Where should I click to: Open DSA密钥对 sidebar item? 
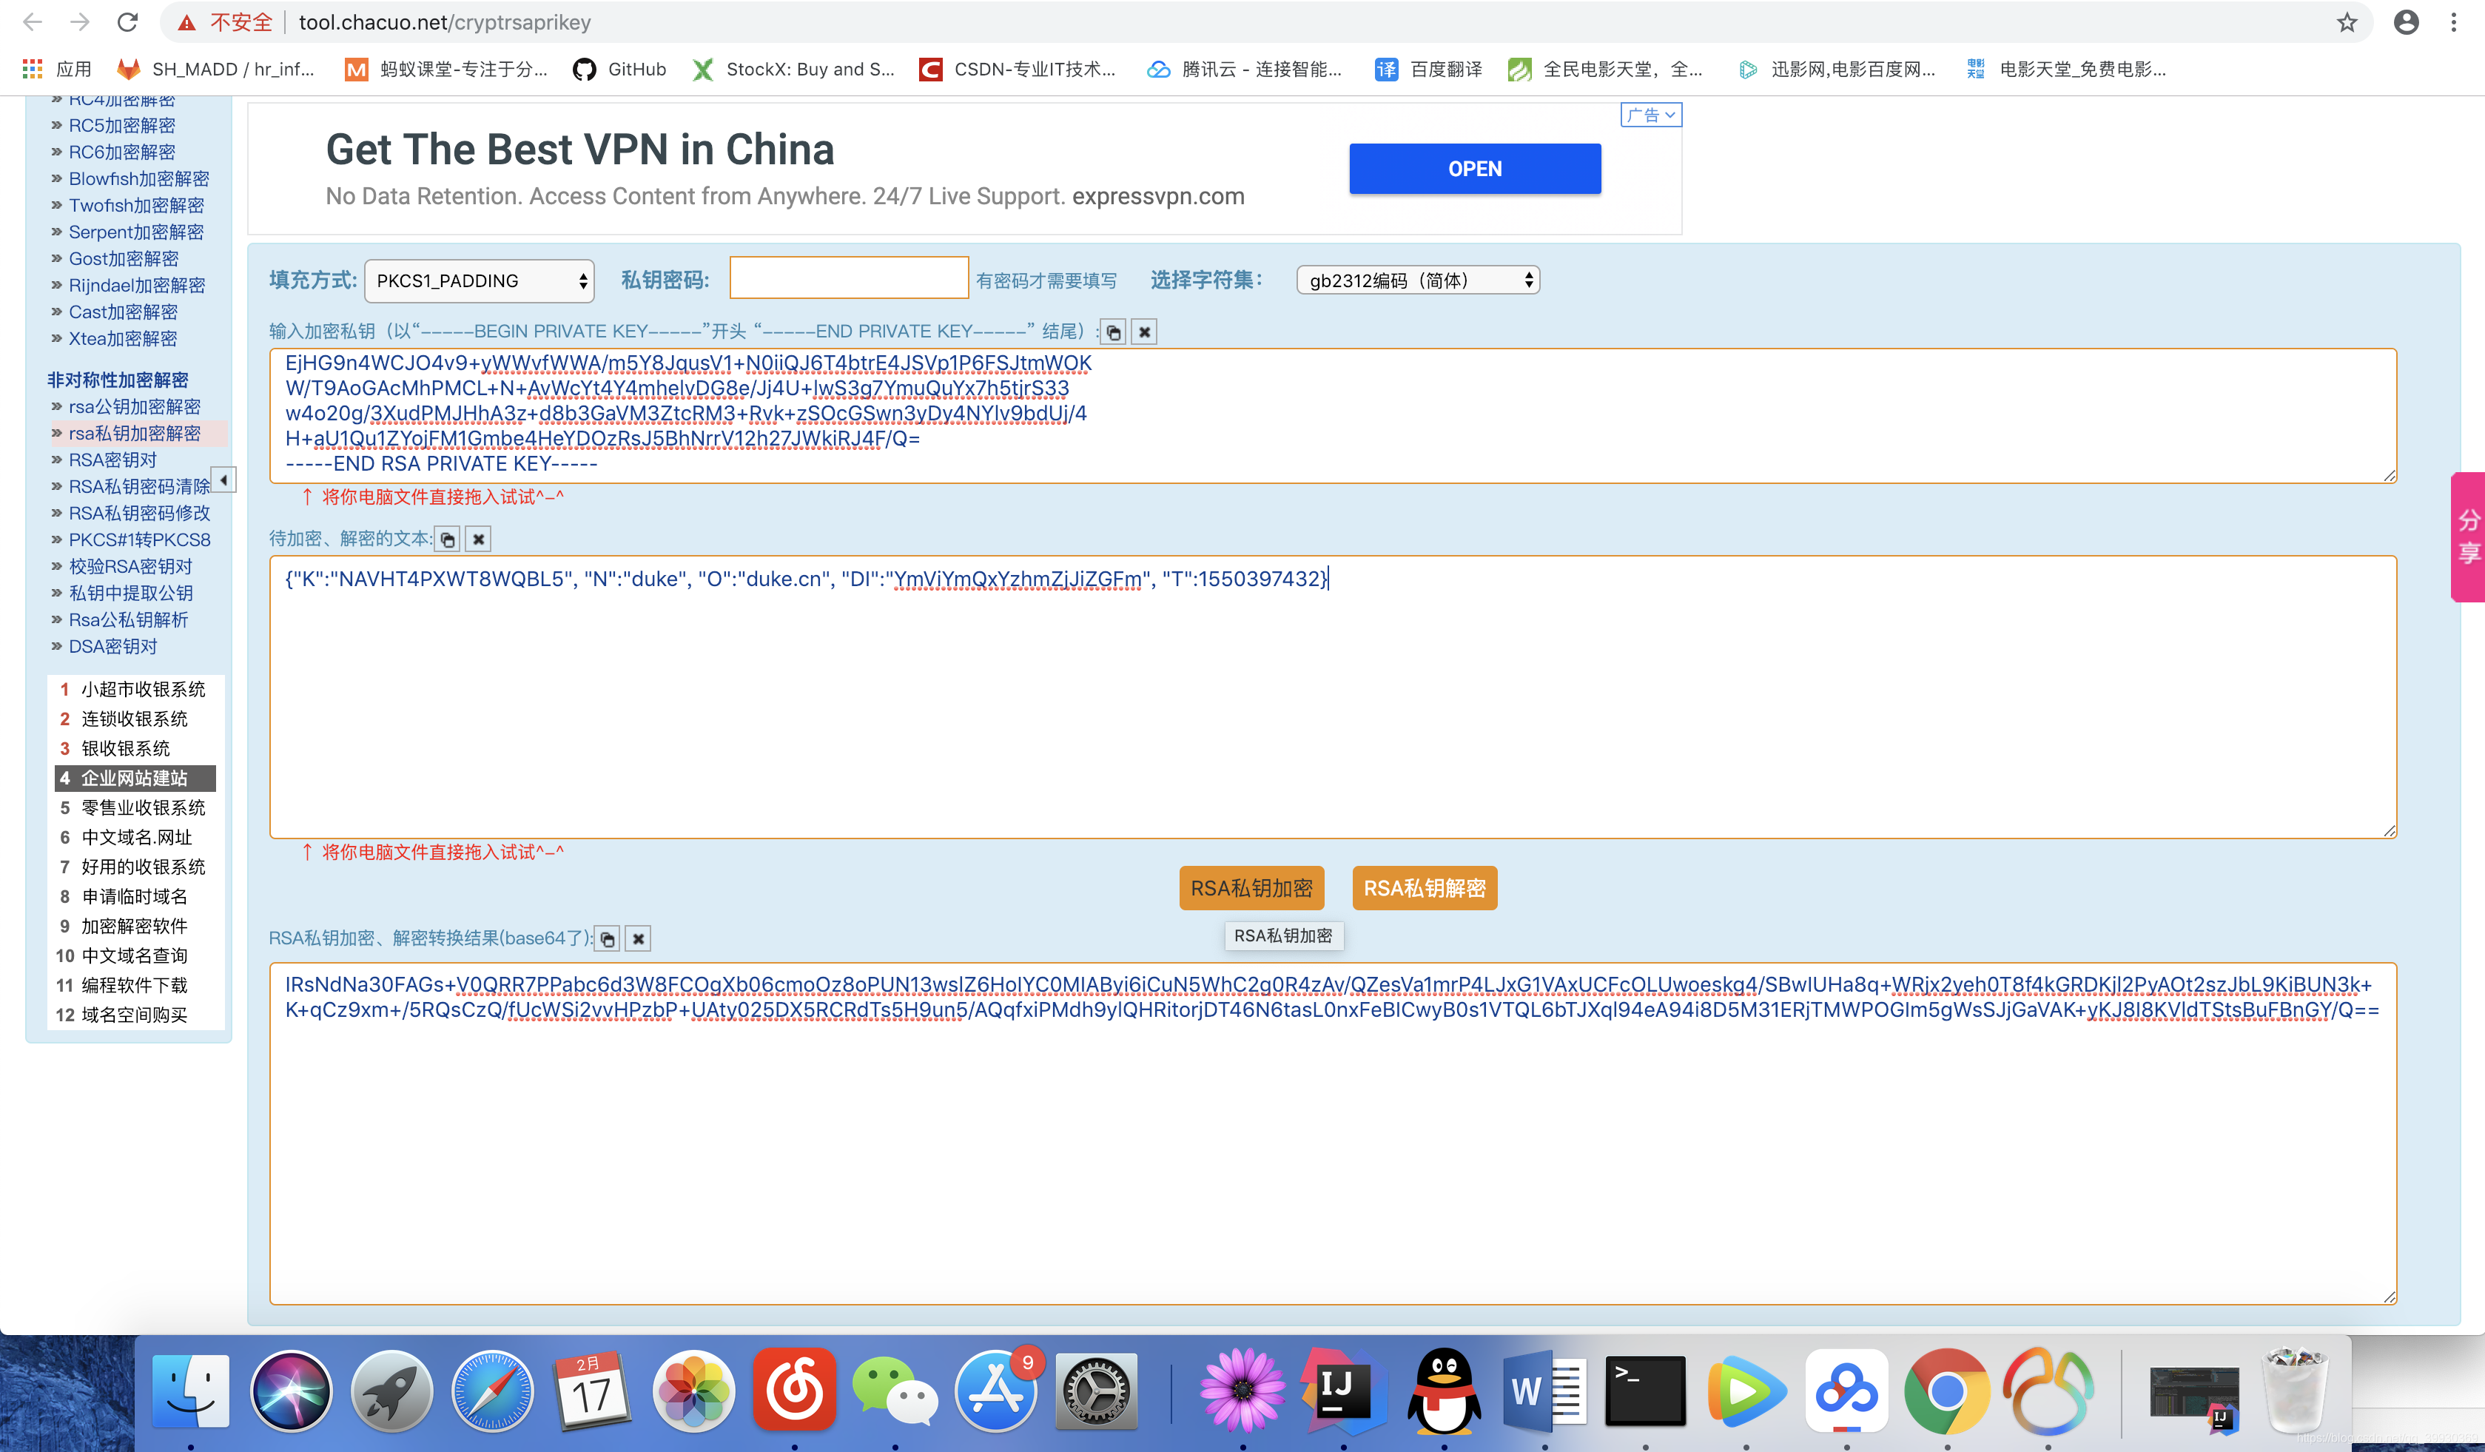112,646
